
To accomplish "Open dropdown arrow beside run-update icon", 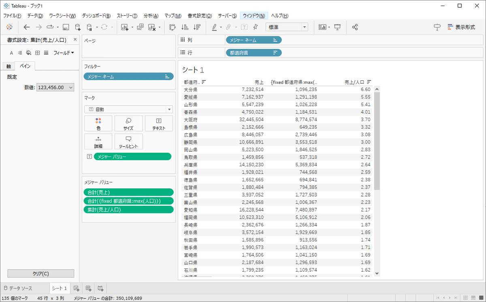I will 58,27.
